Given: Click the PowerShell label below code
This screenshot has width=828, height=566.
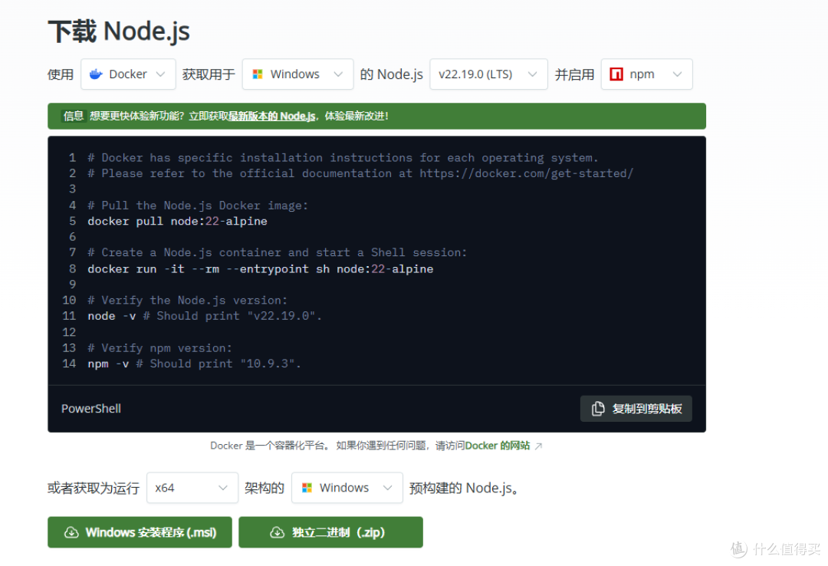Looking at the screenshot, I should (x=90, y=409).
